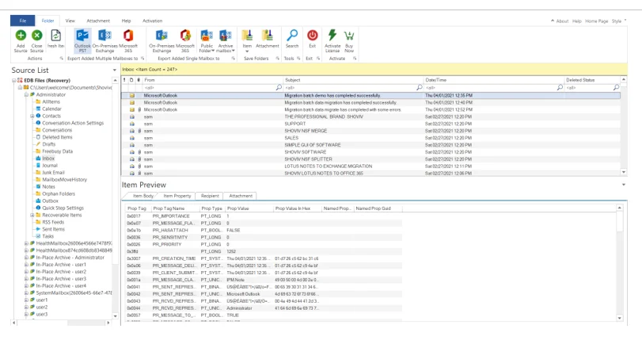Click the Refresh Item icon

click(55, 36)
